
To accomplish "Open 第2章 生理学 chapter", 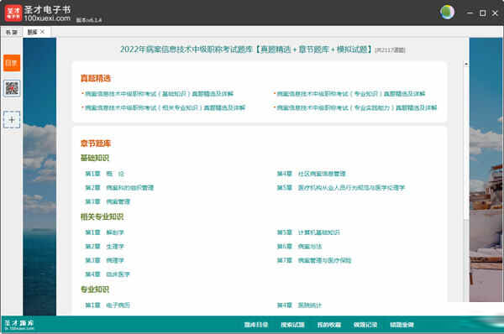I will [x=104, y=247].
